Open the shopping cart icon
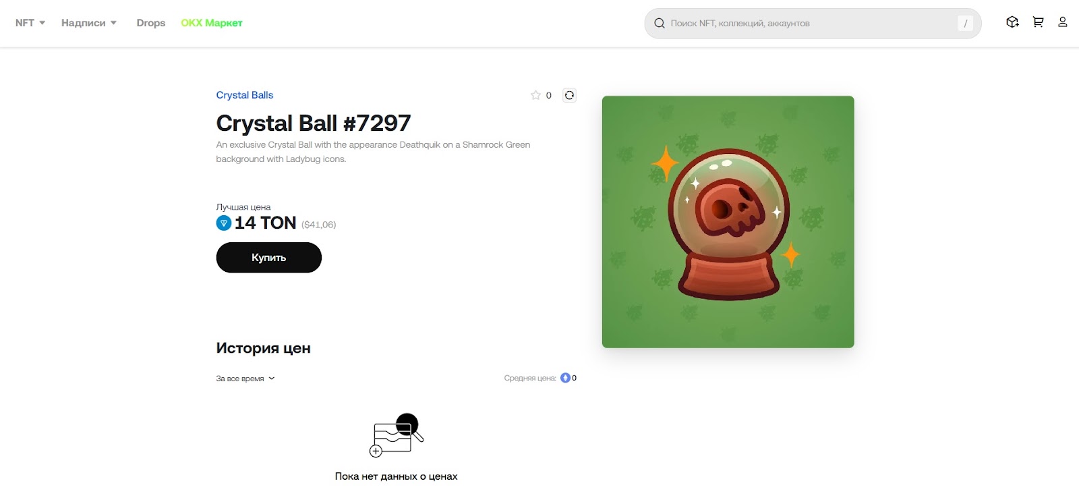The width and height of the screenshot is (1079, 502). [x=1038, y=22]
